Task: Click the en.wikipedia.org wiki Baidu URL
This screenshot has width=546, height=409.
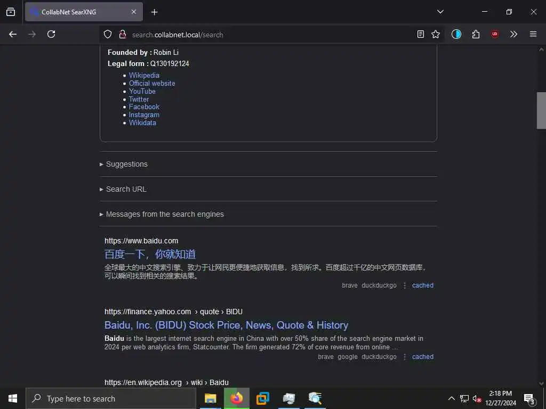Action: click(x=166, y=382)
